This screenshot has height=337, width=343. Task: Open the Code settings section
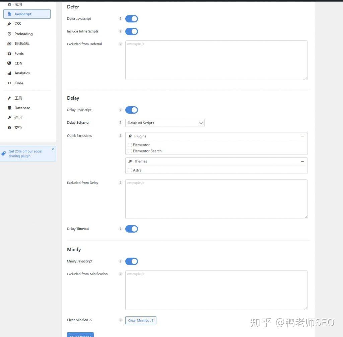[x=19, y=83]
